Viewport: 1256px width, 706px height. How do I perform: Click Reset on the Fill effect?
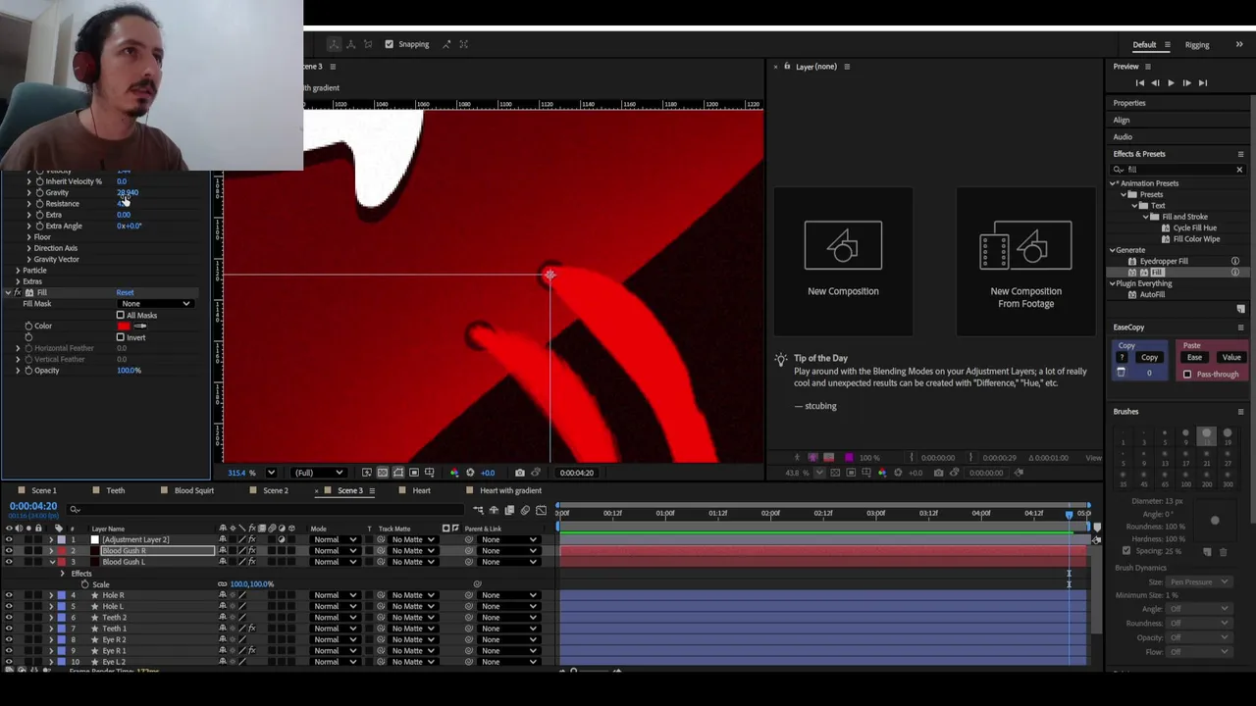pyautogui.click(x=125, y=293)
